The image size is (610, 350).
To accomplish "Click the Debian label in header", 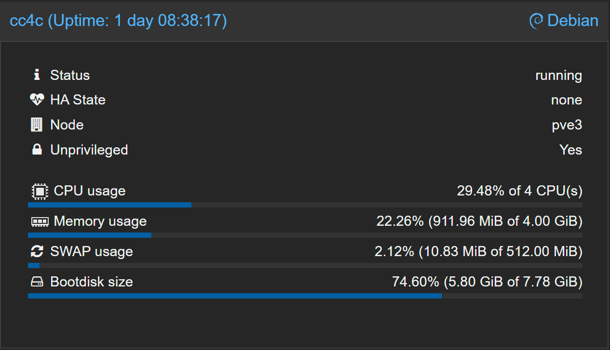I will coord(573,21).
